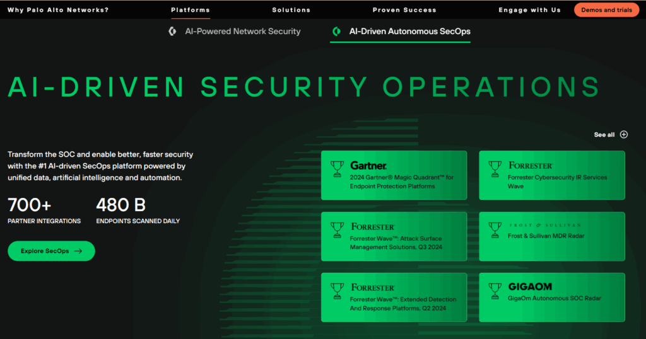Click Forrester logo on Attack Surface Management card
Viewport: 646px width, 339px height.
(x=372, y=227)
